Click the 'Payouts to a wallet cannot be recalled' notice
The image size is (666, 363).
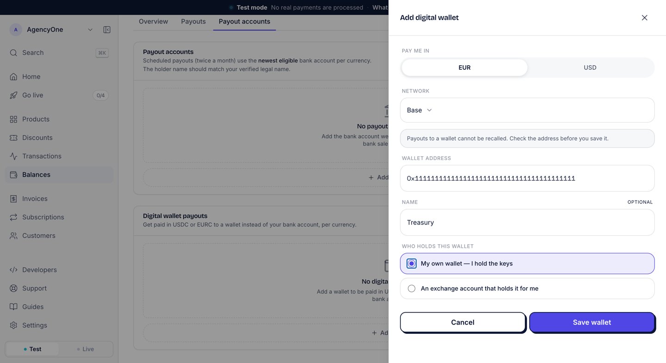pyautogui.click(x=527, y=138)
